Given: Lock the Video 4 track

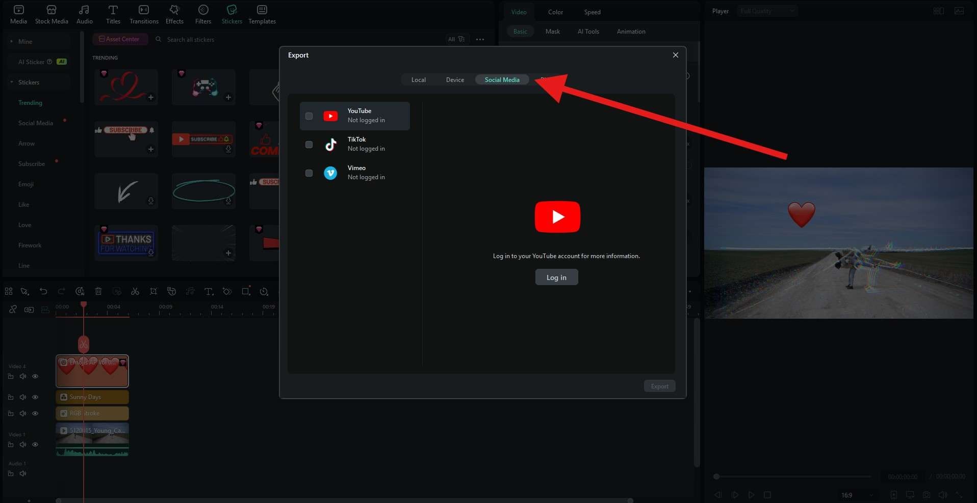Looking at the screenshot, I should tap(11, 376).
